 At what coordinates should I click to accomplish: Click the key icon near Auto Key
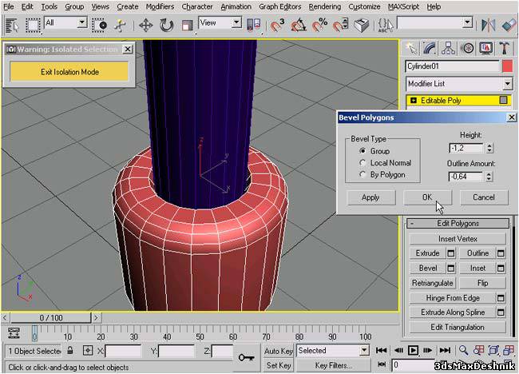point(246,357)
